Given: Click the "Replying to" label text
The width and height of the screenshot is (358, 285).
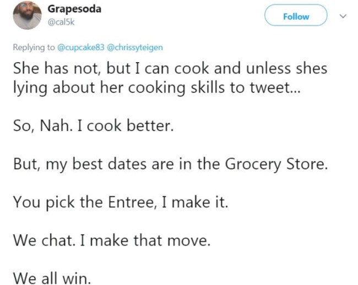Looking at the screenshot, I should tap(34, 47).
